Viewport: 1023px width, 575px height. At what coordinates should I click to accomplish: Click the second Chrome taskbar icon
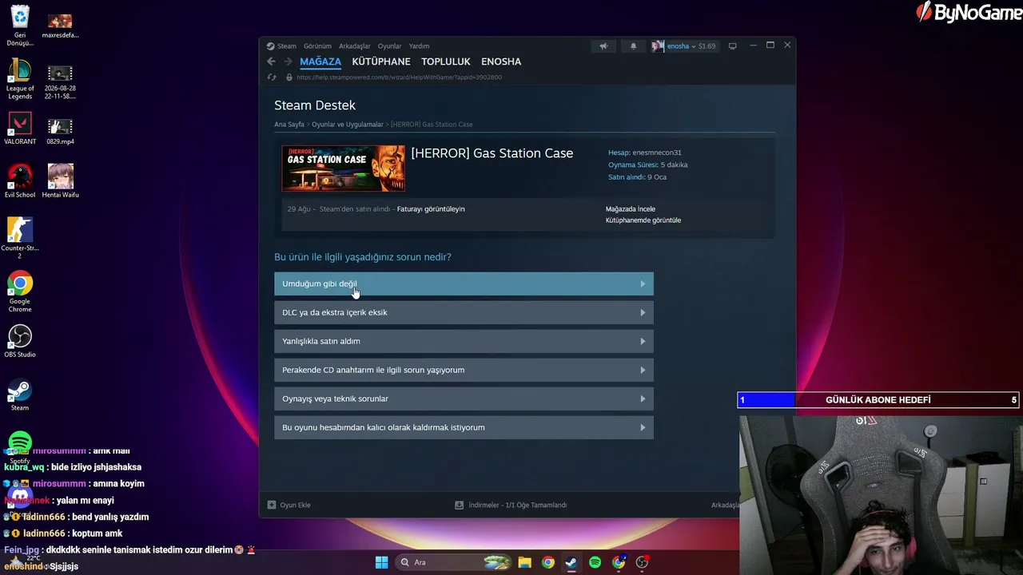click(x=619, y=562)
